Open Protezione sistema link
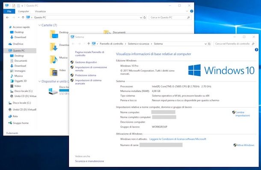This screenshot has width=261, height=170. [x=86, y=75]
